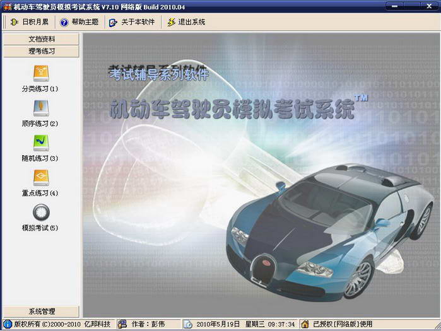Expand the 文档资料 sidebar section
Image resolution: width=441 pixels, height=331 pixels.
point(42,39)
